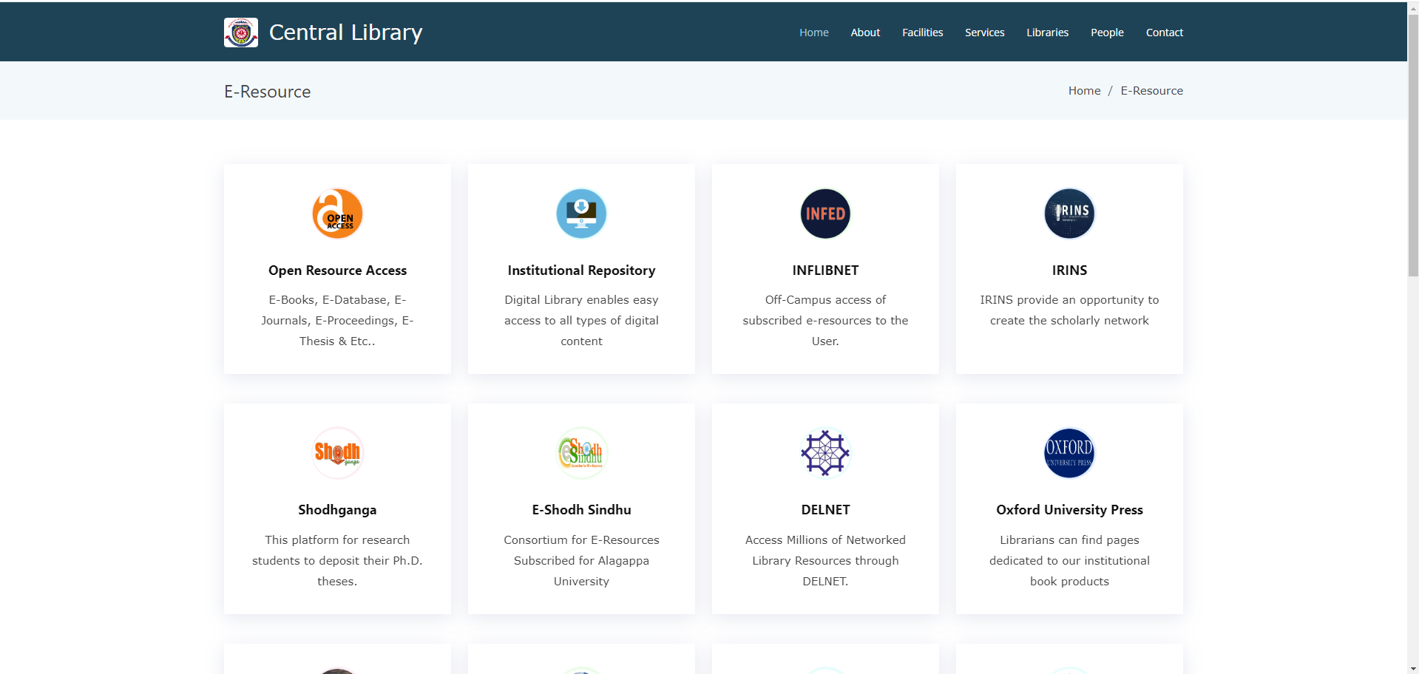Click 'Digital Library enables easy access' text
1419x674 pixels.
(581, 320)
